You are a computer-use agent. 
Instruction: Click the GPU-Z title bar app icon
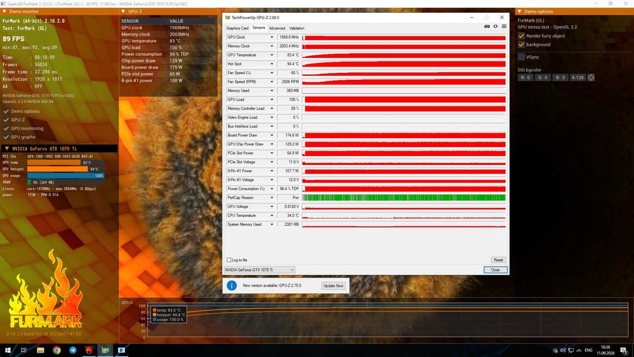pyautogui.click(x=228, y=17)
